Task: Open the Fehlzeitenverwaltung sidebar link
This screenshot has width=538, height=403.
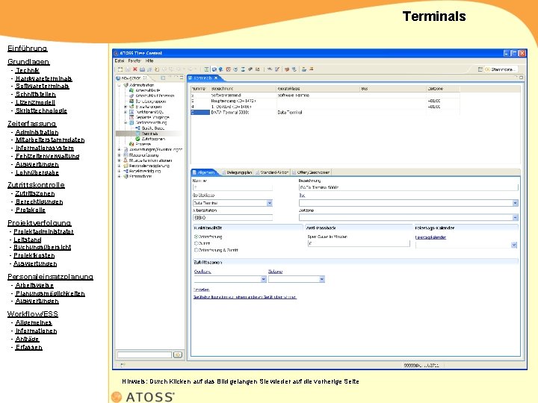Action: [47, 156]
